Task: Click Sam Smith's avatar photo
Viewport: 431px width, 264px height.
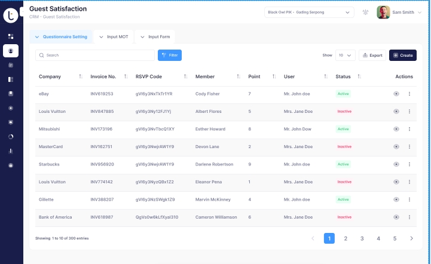Action: [383, 13]
